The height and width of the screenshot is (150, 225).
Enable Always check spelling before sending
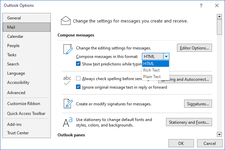78,78
